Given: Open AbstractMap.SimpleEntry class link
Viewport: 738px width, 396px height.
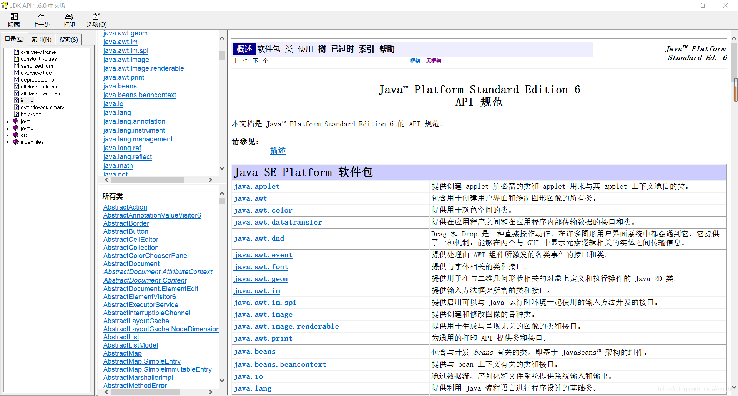Looking at the screenshot, I should [142, 361].
